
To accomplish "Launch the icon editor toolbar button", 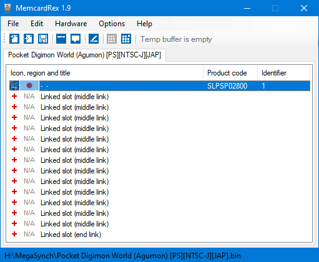I will pyautogui.click(x=94, y=39).
